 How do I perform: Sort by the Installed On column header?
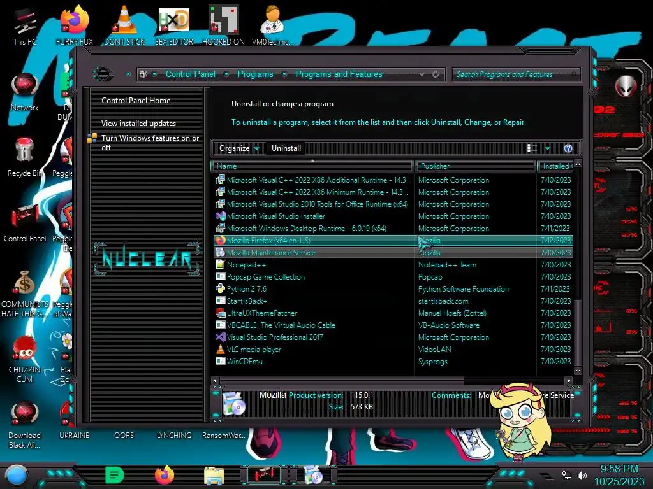tap(555, 166)
